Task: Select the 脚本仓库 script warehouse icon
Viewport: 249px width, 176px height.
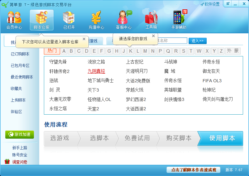Action: click(x=41, y=20)
